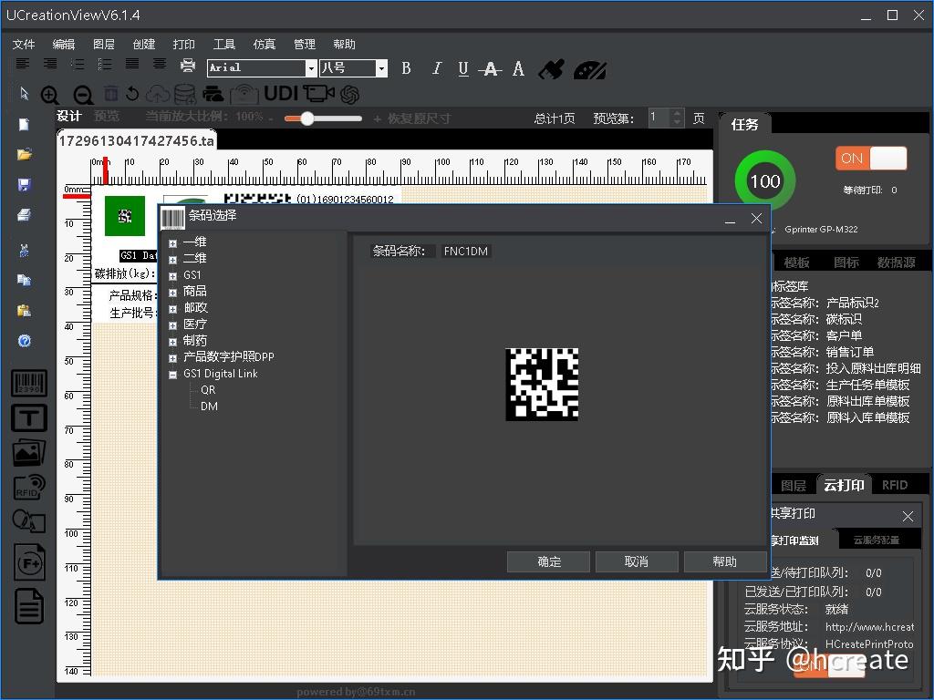Click the 确定 button in barcode dialog
This screenshot has height=700, width=934.
[549, 561]
